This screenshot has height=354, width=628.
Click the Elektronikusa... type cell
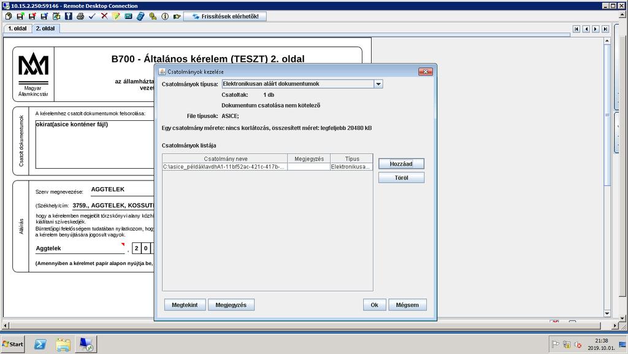point(351,167)
